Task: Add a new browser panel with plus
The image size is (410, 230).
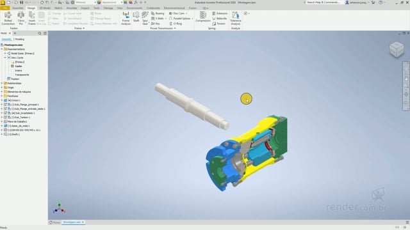Action: 15,33
